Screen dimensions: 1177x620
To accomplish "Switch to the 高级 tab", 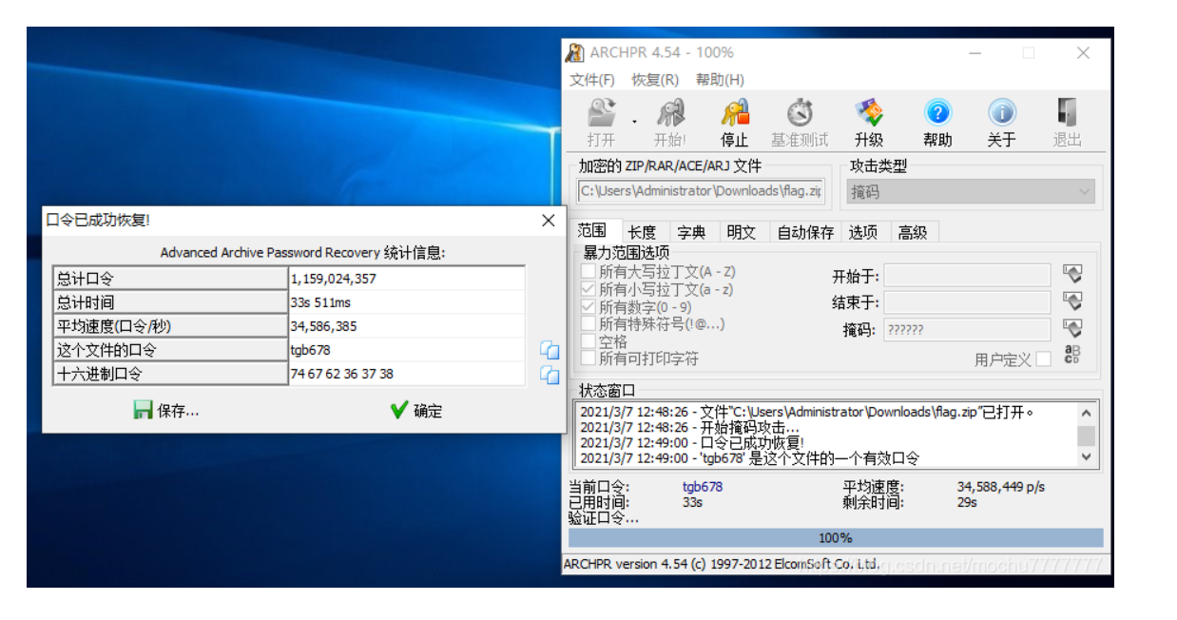I will pyautogui.click(x=913, y=232).
